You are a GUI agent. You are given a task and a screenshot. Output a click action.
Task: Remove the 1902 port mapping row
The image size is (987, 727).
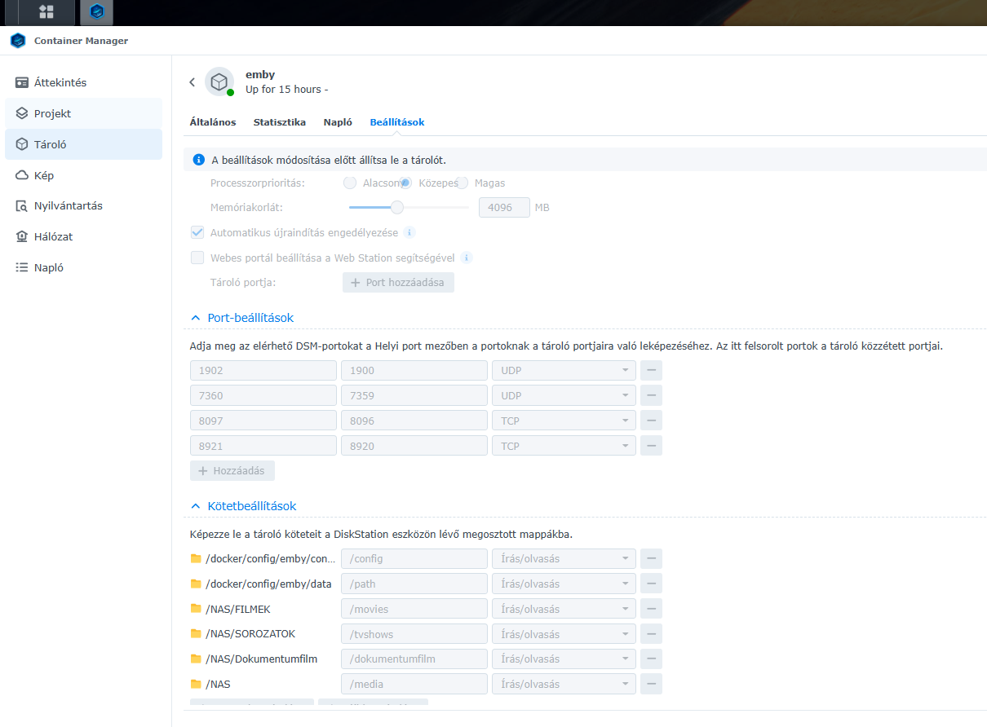point(651,371)
